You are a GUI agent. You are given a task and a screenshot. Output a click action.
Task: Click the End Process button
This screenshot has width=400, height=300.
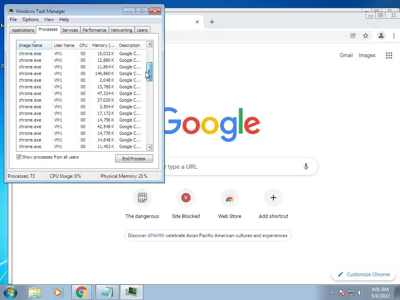click(134, 159)
